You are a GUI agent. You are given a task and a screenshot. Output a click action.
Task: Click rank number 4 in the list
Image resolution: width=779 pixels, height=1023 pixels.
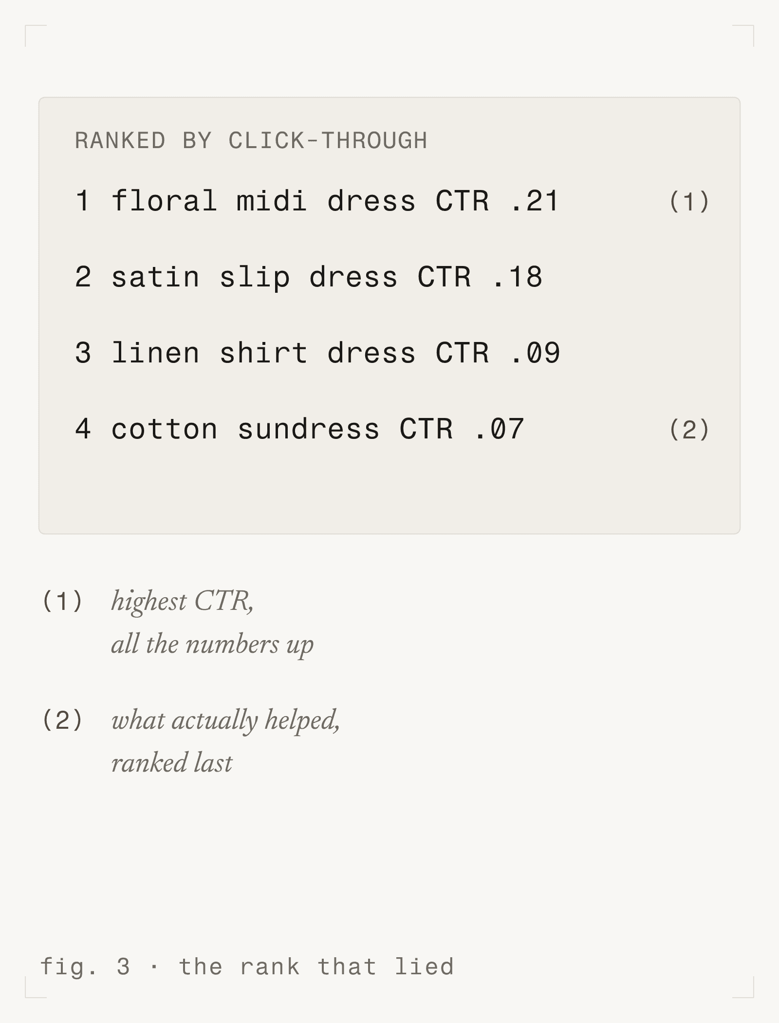coord(83,429)
